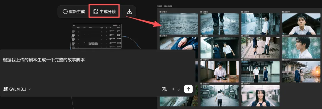The width and height of the screenshot is (322, 109).
Task: Click the image icon beside 分镜 #13 label
Action: point(242,60)
